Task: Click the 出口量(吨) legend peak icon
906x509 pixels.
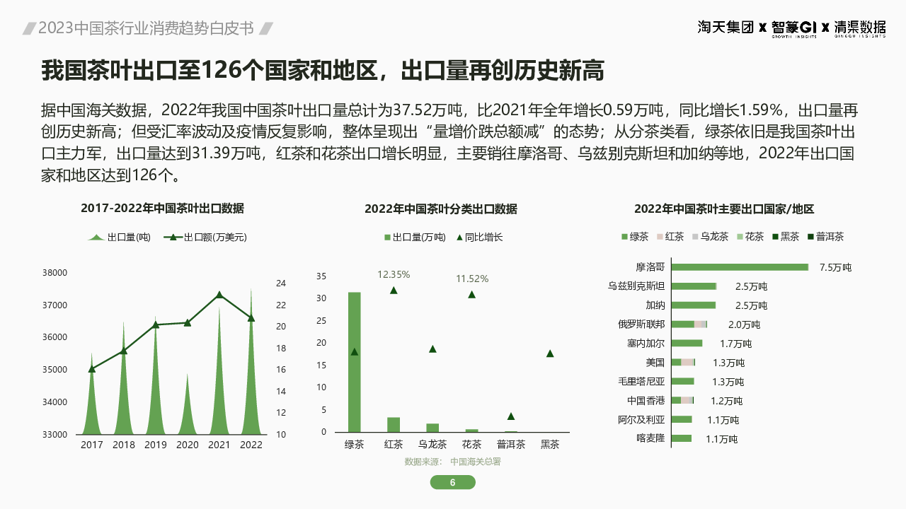Action: [96, 238]
